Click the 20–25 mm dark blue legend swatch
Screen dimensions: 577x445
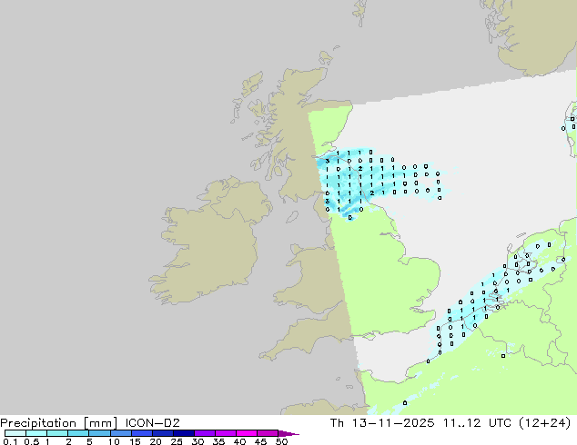tap(163, 433)
